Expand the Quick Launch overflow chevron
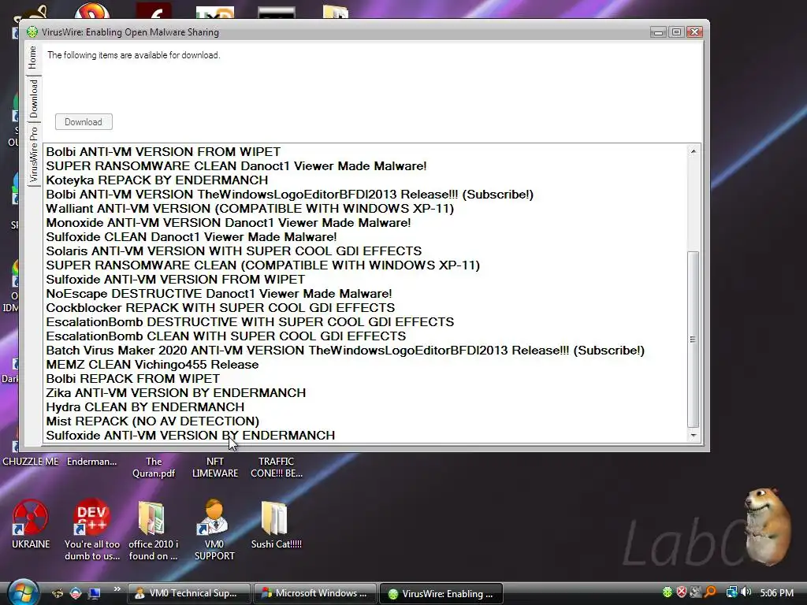Screen dimensions: 807x605 coord(117,589)
